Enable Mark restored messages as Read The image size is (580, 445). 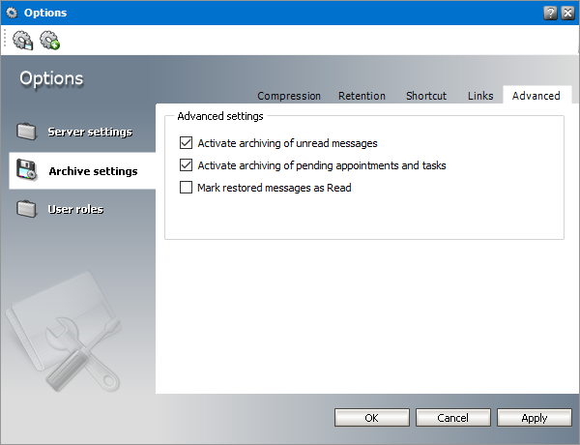pos(186,188)
